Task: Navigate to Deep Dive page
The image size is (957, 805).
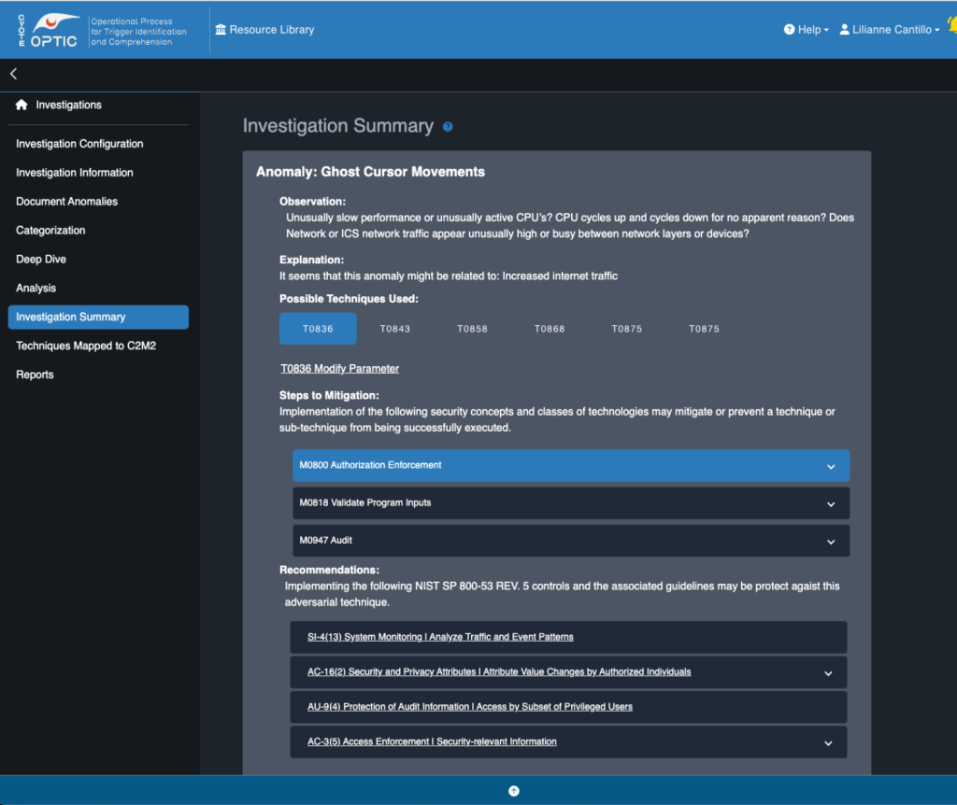Action: tap(41, 260)
